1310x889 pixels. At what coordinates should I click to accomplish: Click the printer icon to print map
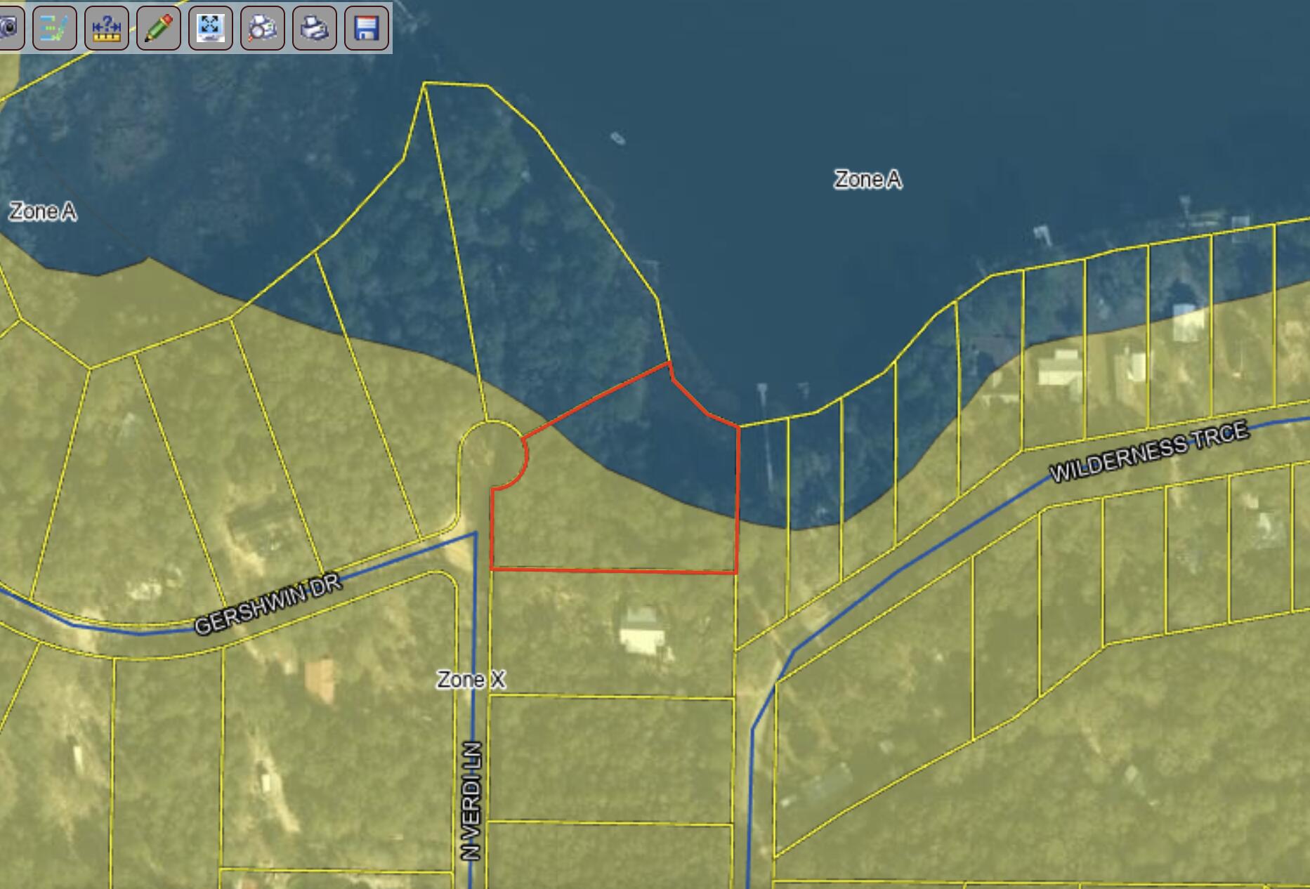(x=314, y=28)
